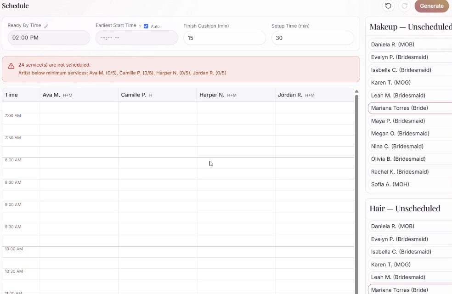Click the Earliest Start Time input field
This screenshot has height=294, width=452.
pyautogui.click(x=136, y=38)
